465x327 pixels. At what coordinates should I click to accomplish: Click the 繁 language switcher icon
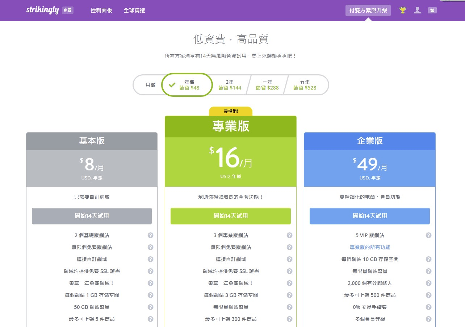[432, 10]
